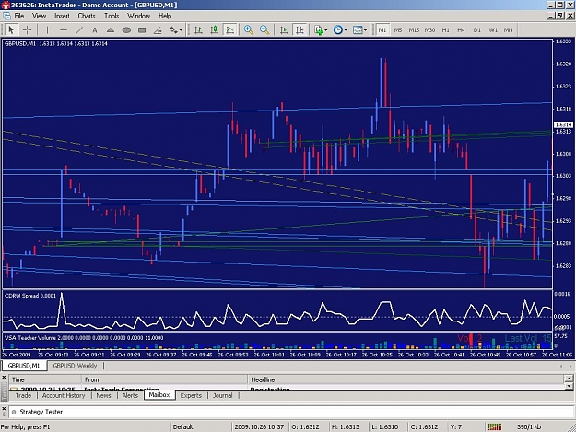Select the M15 timeframe
Image resolution: width=576 pixels, height=432 pixels.
[x=414, y=30]
